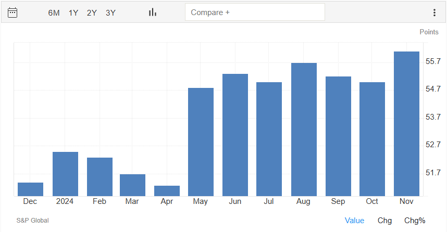Switch to the Chg view

(384, 221)
